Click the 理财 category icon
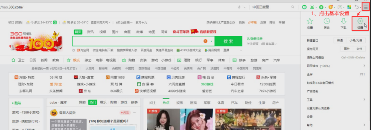Image resolution: width=371 pixels, height=130 pixels. (x=179, y=60)
